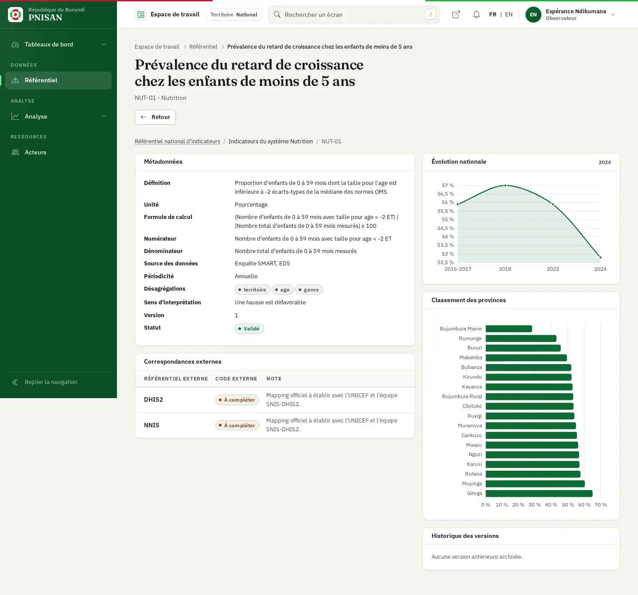Click Indicateurs du système Nutrition breadcrumb
Screen dimensions: 638x595
coord(271,142)
